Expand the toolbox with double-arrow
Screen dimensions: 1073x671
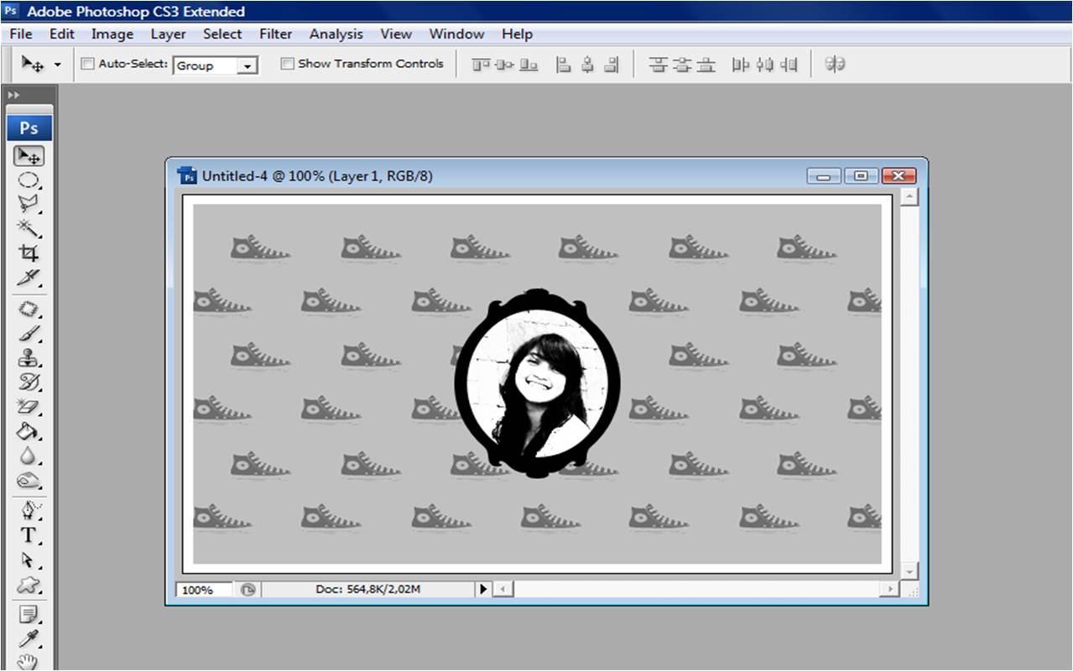[x=13, y=95]
